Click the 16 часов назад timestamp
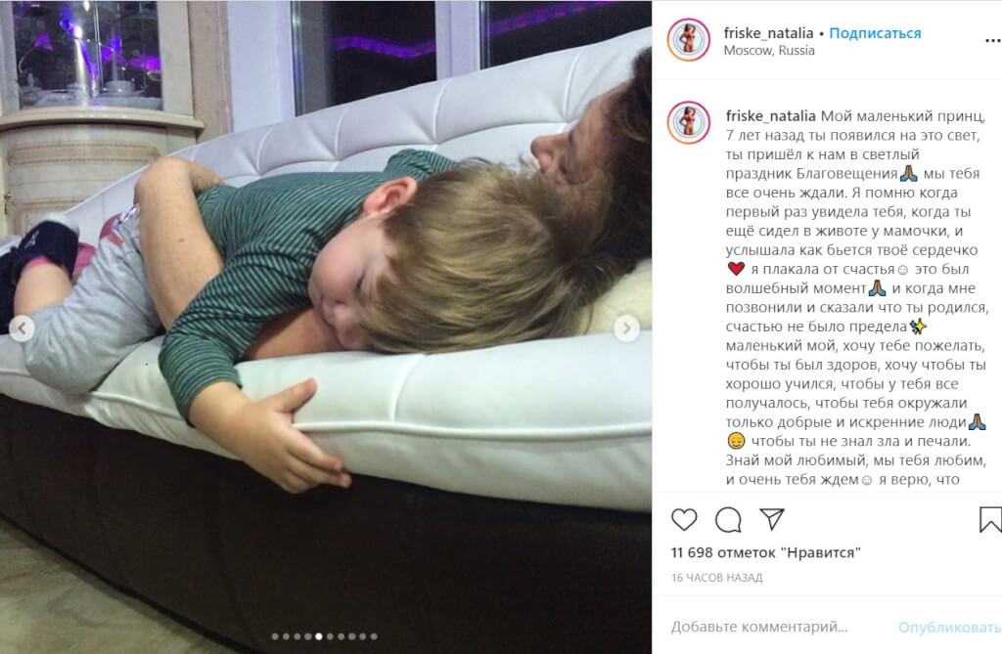Viewport: 1002px width, 654px height. (x=716, y=578)
